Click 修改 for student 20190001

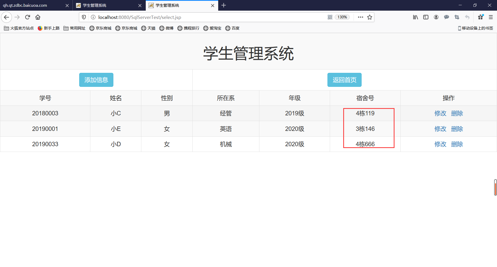click(440, 129)
